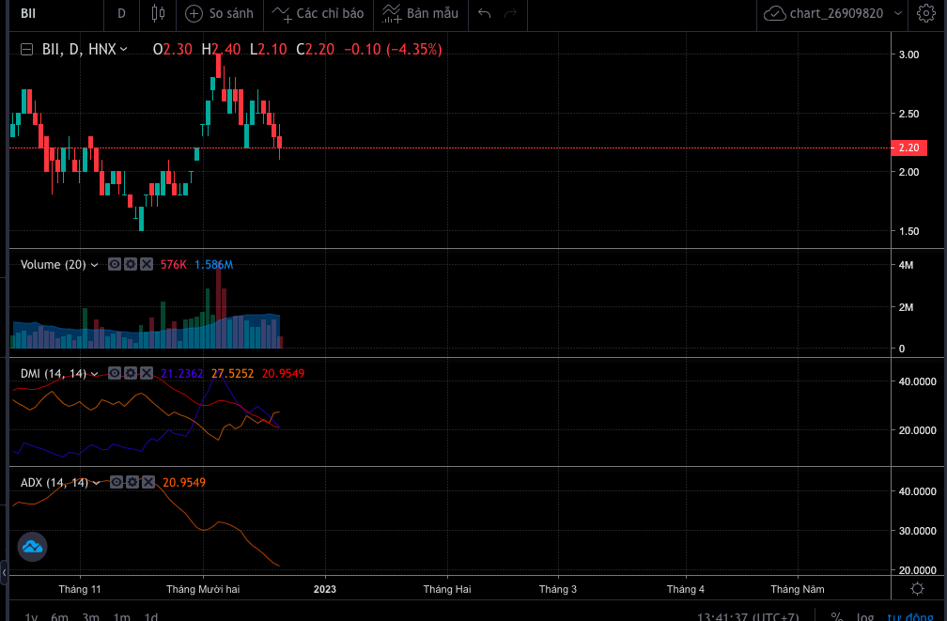Open Volume indicator settings gear

click(131, 264)
